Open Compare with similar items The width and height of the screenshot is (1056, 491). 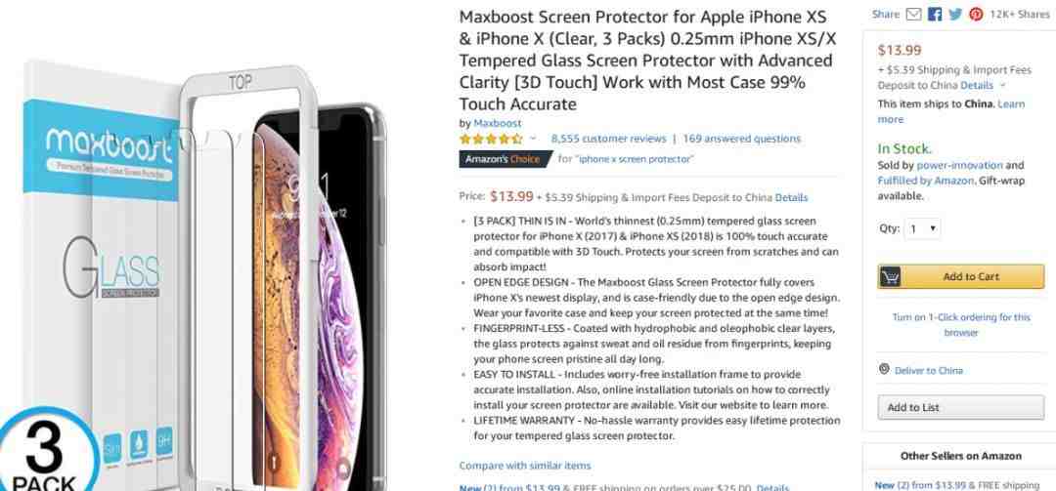[525, 466]
